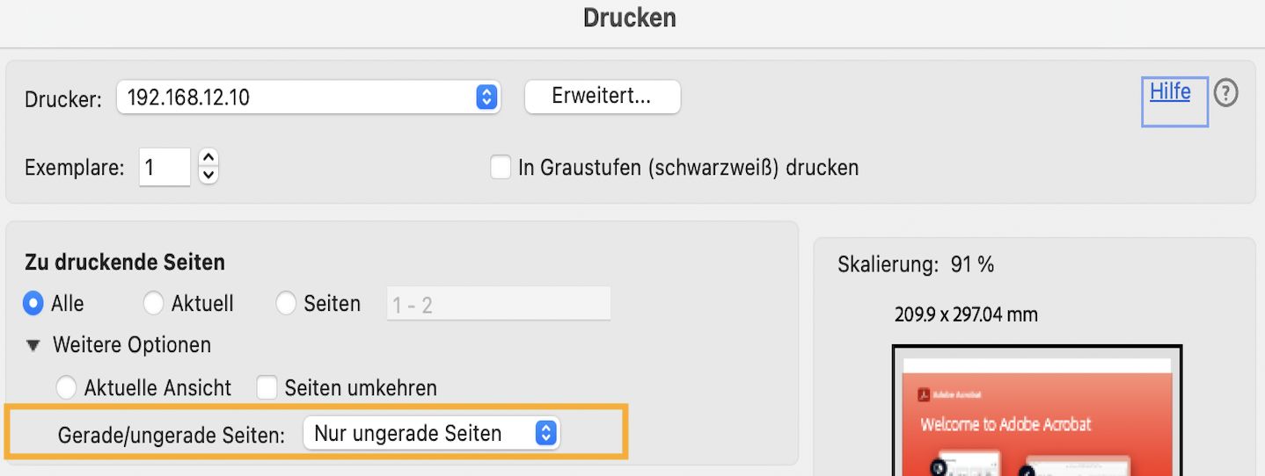Click the print preview thumbnail
The width and height of the screenshot is (1265, 476).
click(x=1036, y=411)
